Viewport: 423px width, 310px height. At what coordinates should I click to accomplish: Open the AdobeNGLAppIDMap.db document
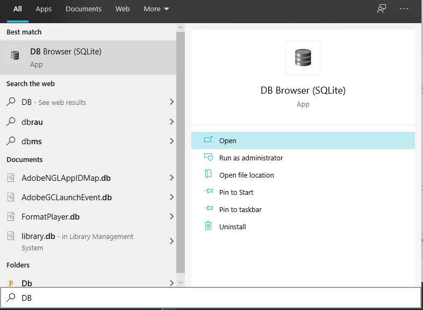88,178
